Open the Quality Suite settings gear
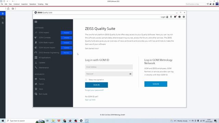Image resolution: width=219 pixels, height=123 pixels. tap(184, 17)
